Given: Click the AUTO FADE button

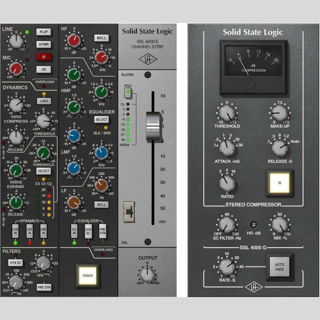Looking at the screenshot, I should (279, 267).
